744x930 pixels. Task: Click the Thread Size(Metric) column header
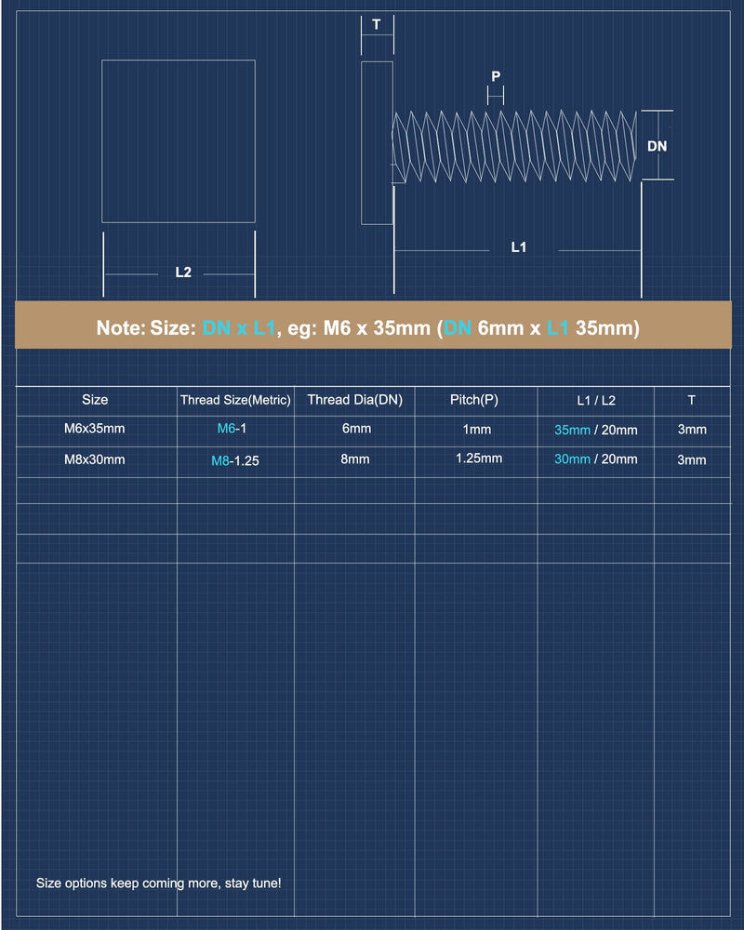click(235, 400)
